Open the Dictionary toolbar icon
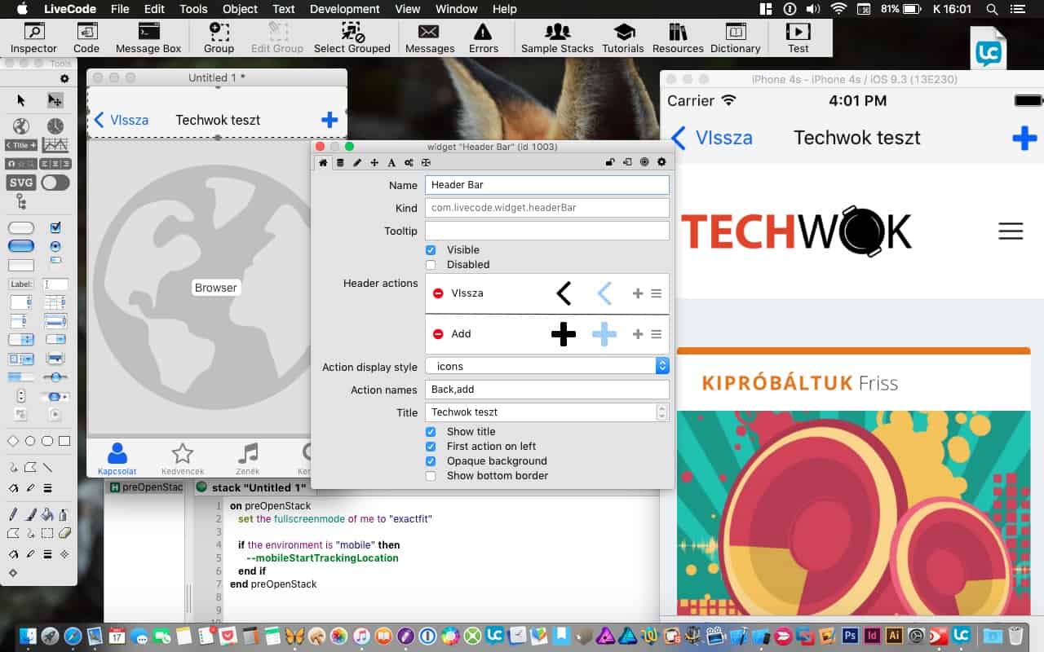Screen dimensions: 1044x652 pos(735,38)
